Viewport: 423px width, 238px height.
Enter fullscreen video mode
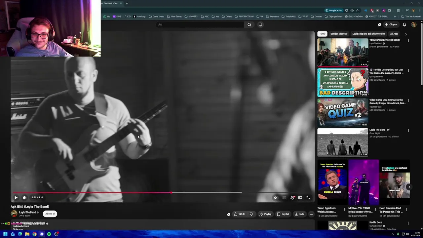click(308, 198)
